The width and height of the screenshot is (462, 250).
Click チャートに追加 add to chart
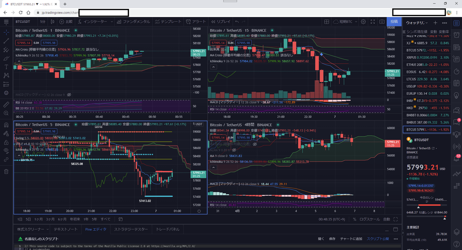point(351,239)
